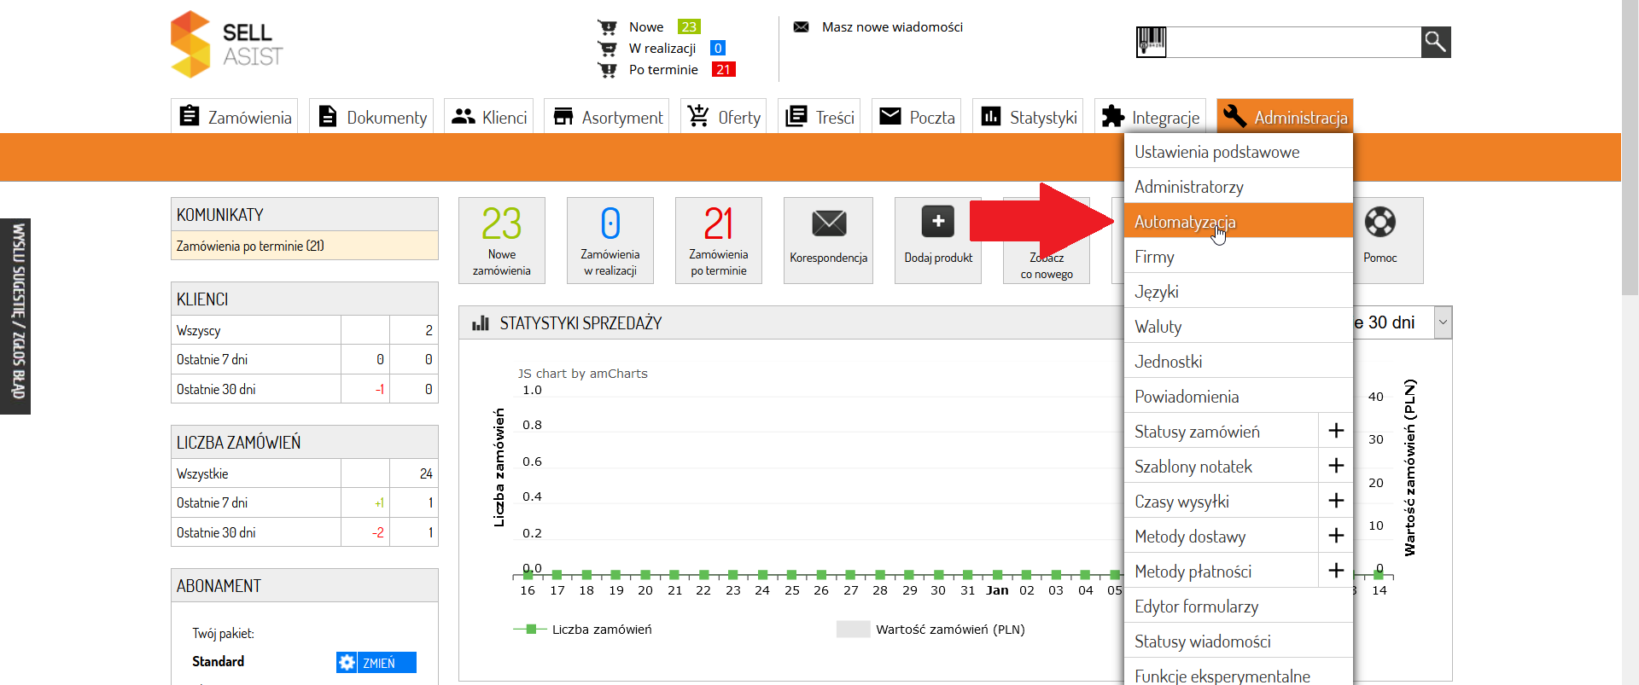Click the Wszyscy row in Klienci
This screenshot has height=685, width=1639.
(305, 330)
